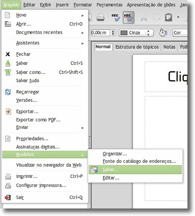This screenshot has width=195, height=216.
Task: Increase the 0,00cm line width stepper
Action: click(113, 31)
